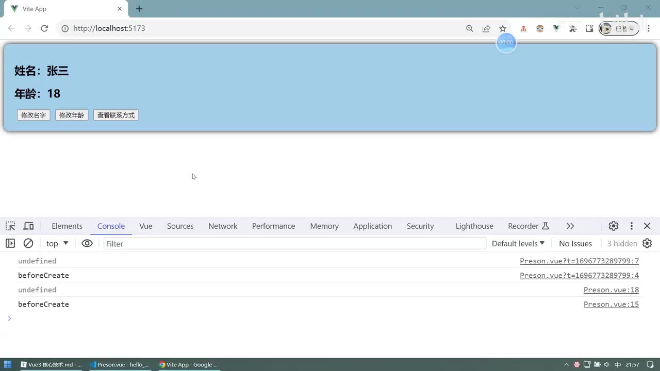Expand the more DevTools tabs chevron
This screenshot has height=371, width=660.
[570, 226]
